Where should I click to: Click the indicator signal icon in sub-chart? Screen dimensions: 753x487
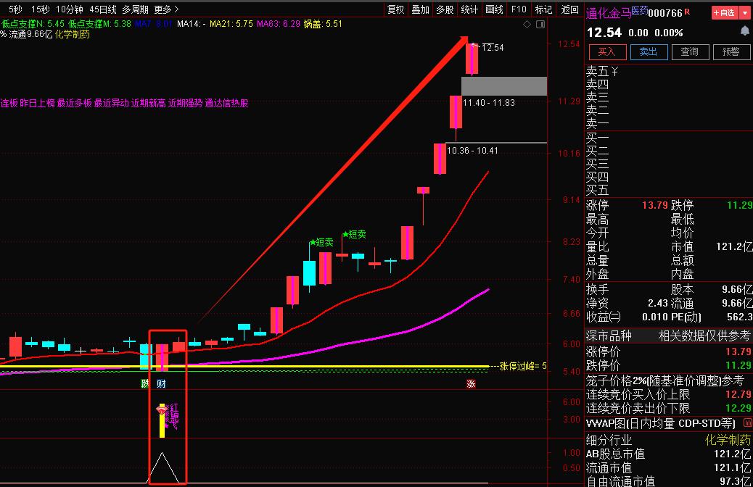[162, 410]
